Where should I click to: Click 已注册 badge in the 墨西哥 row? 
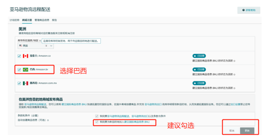click(x=199, y=83)
